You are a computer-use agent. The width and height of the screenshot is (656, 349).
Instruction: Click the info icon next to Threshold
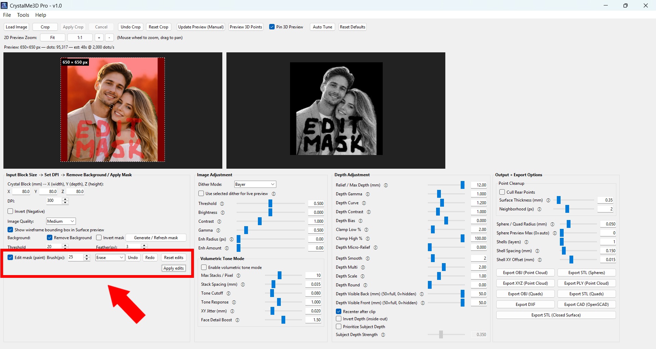click(222, 204)
